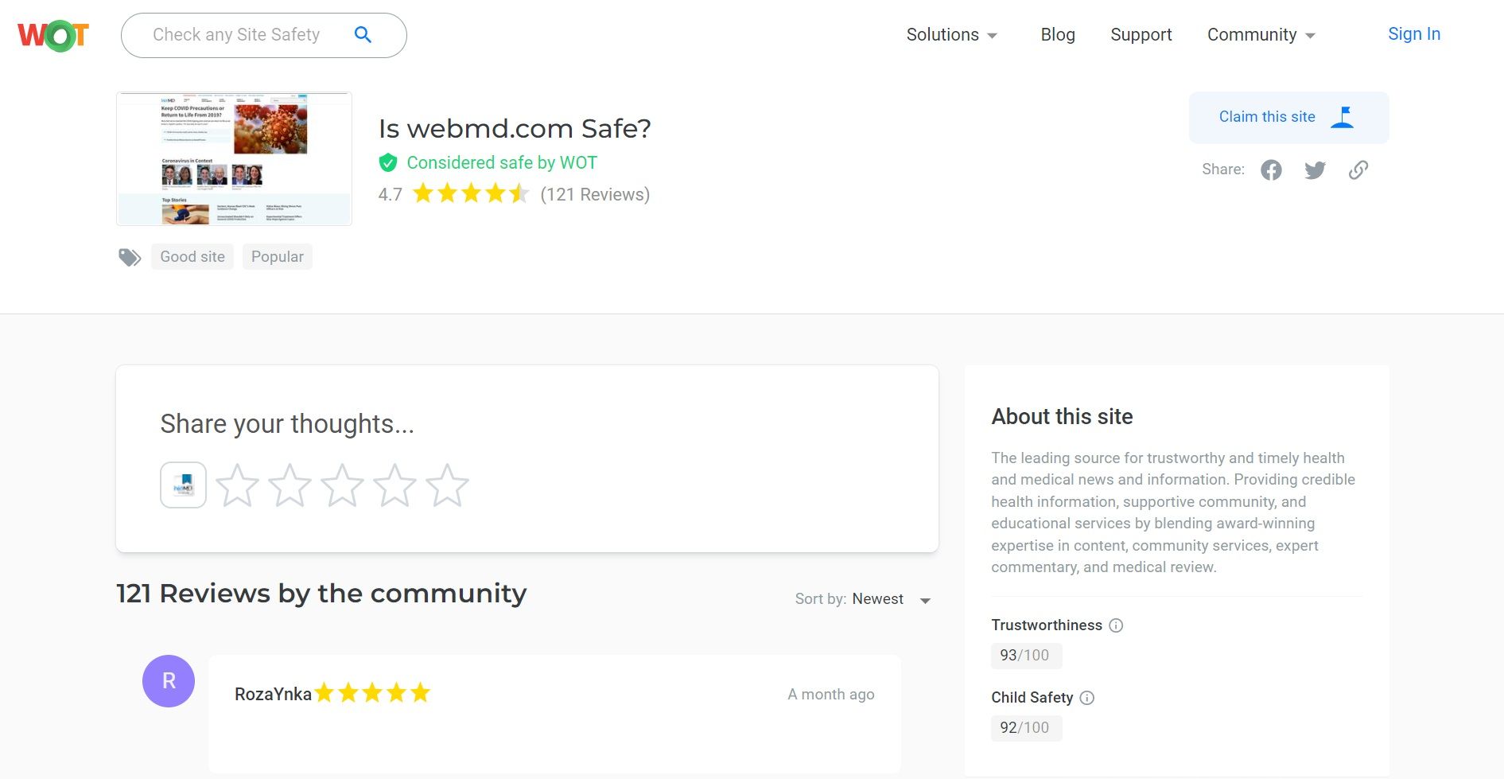Open the Support menu item
This screenshot has width=1504, height=779.
1141,35
